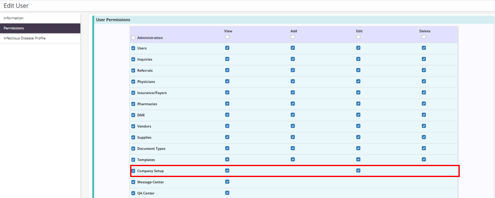Image resolution: width=495 pixels, height=198 pixels.
Task: Uncheck Add permission for Referrals
Action: pos(293,70)
